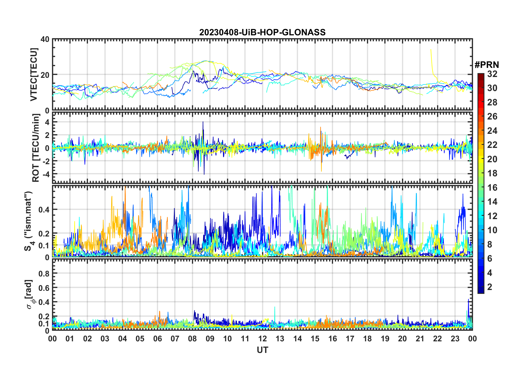The height and width of the screenshot is (367, 525).
Task: Click the 32 label beside the PRN colorbar
Action: point(492,74)
